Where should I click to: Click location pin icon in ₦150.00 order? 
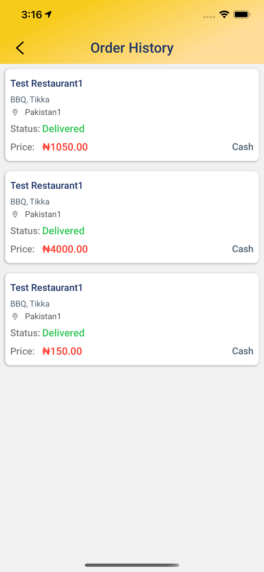15,317
